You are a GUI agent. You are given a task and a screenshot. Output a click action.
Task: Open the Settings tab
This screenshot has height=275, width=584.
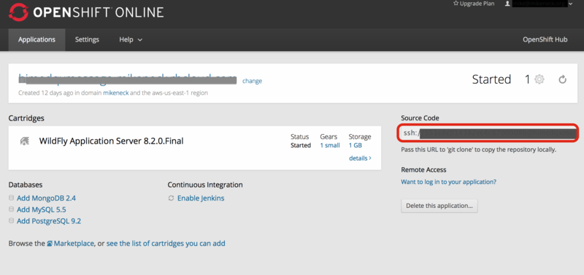(87, 39)
